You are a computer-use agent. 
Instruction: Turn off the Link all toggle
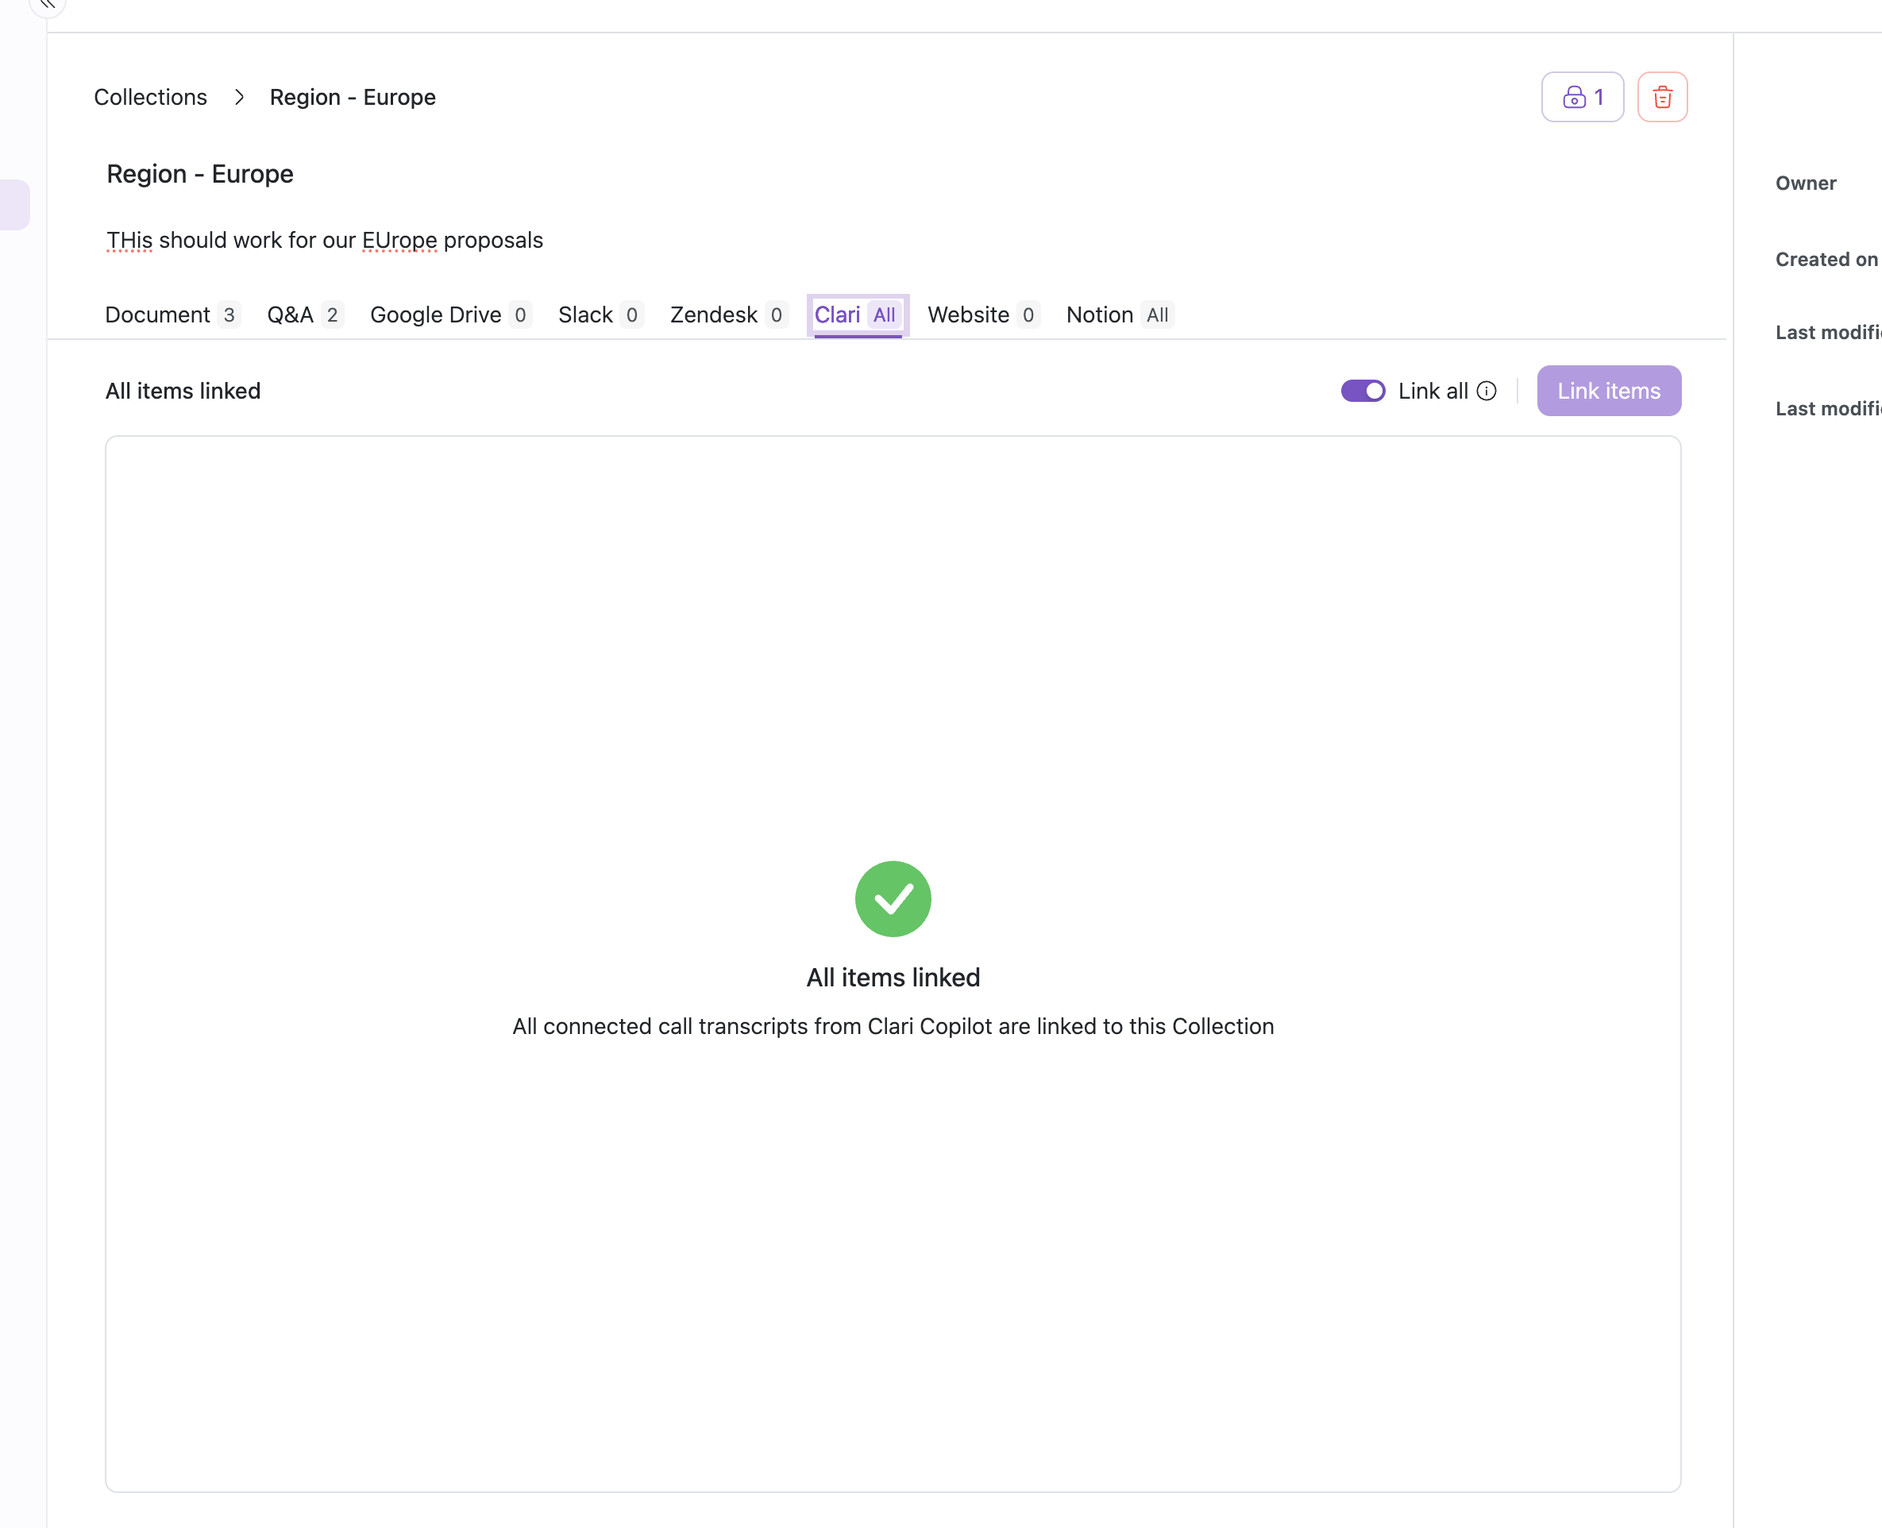click(x=1362, y=391)
